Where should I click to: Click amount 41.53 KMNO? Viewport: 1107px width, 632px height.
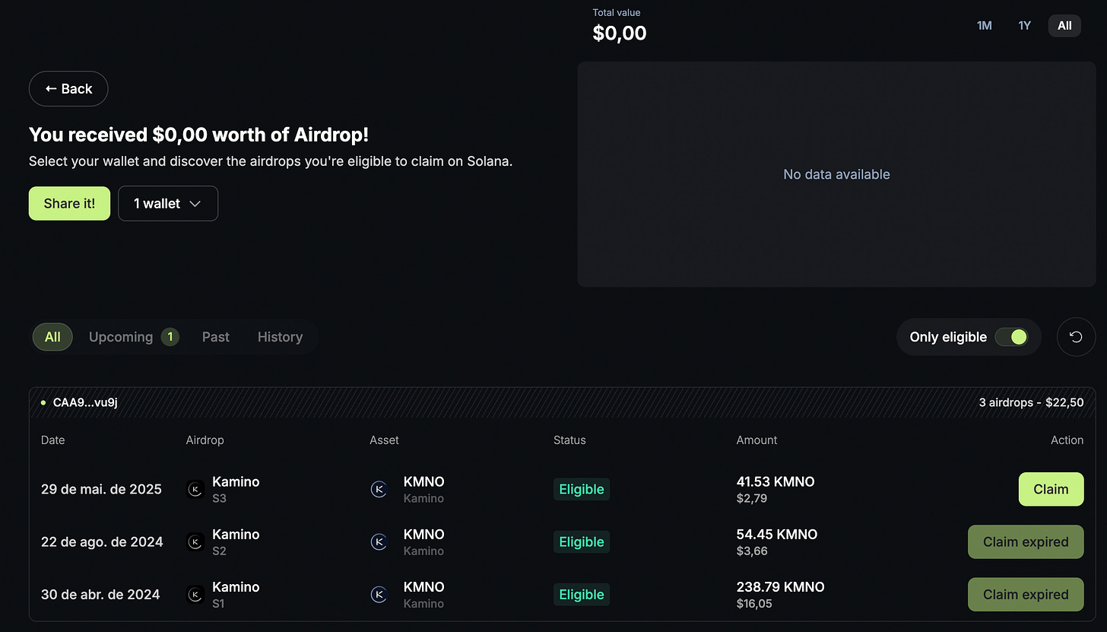[776, 481]
